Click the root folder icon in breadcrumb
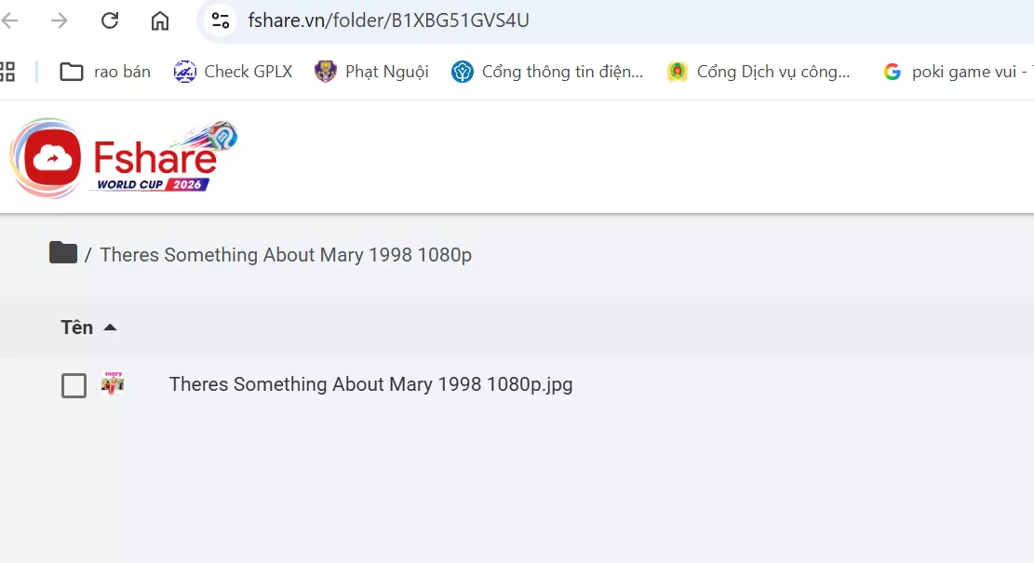This screenshot has width=1034, height=563. (x=63, y=252)
